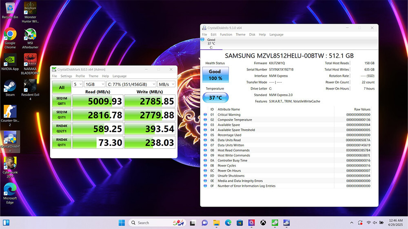Select Host Read Commands attribute row

[x=287, y=150]
